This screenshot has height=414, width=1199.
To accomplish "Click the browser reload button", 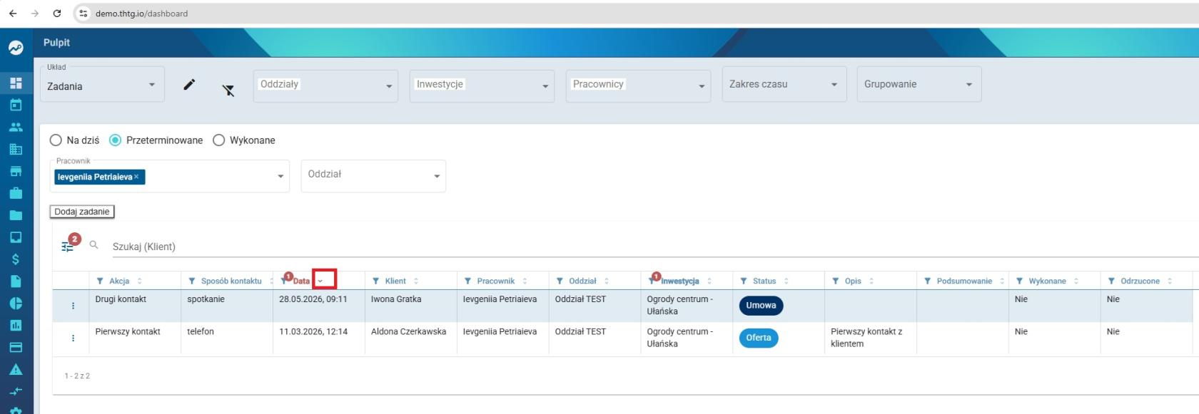I will (x=57, y=13).
